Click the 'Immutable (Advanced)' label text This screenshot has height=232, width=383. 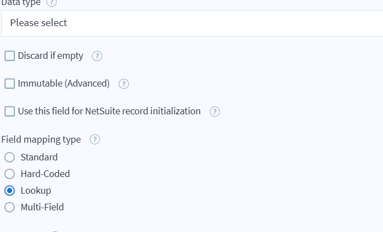[64, 83]
